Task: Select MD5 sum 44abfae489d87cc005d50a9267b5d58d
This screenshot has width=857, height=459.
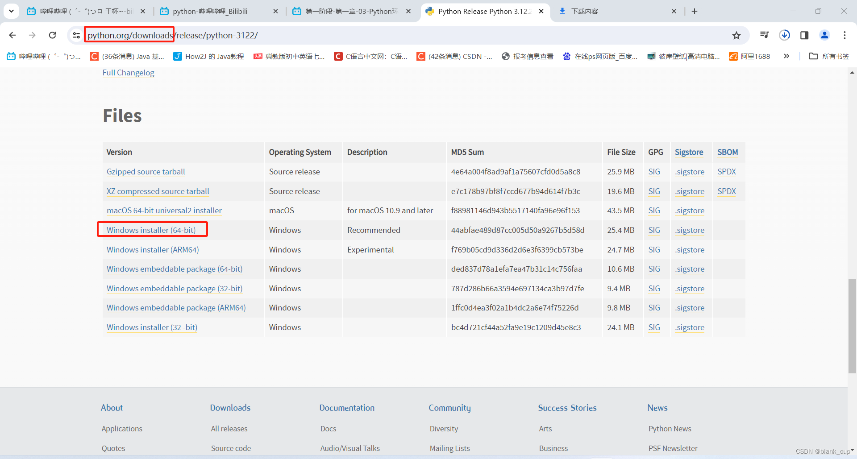Action: tap(518, 230)
